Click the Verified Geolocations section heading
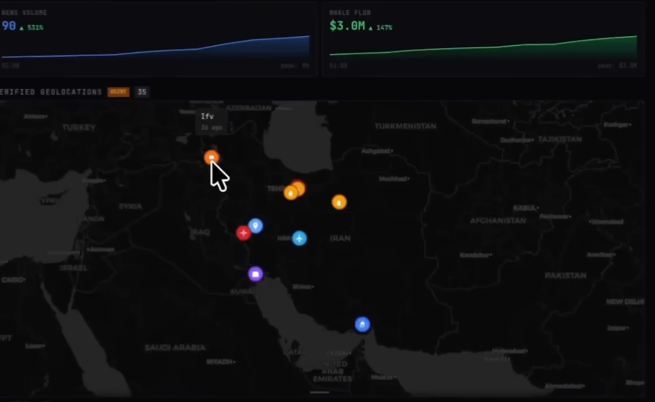The image size is (655, 402). tap(51, 92)
